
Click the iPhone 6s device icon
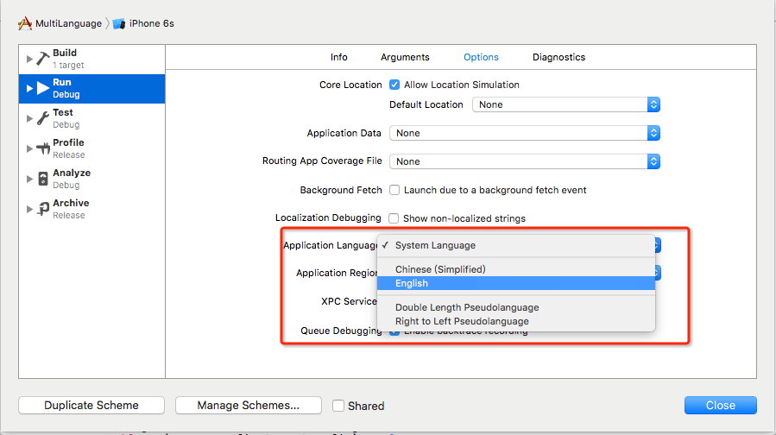click(119, 23)
